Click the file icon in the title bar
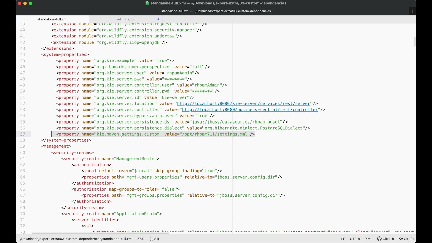This screenshot has width=432, height=243. [147, 3]
